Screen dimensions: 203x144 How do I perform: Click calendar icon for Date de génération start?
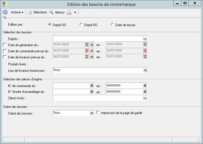click(x=87, y=44)
